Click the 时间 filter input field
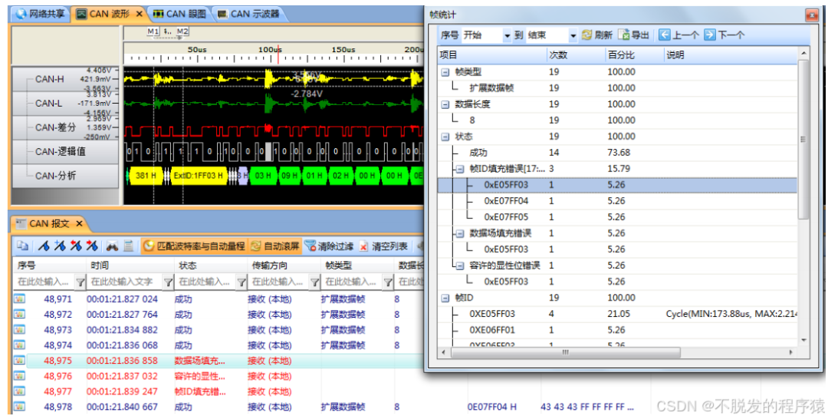 (125, 282)
